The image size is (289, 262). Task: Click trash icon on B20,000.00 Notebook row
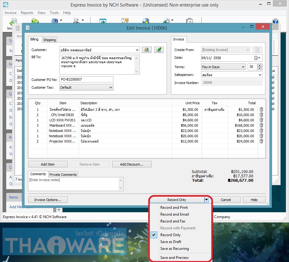coord(261,136)
